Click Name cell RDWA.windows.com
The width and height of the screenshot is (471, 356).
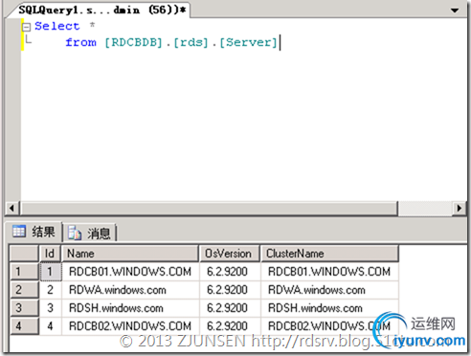130,290
